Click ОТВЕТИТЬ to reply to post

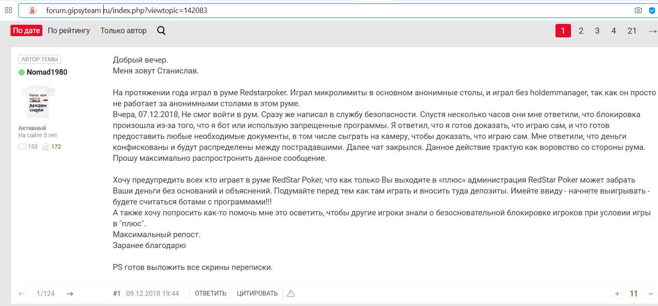pyautogui.click(x=211, y=293)
